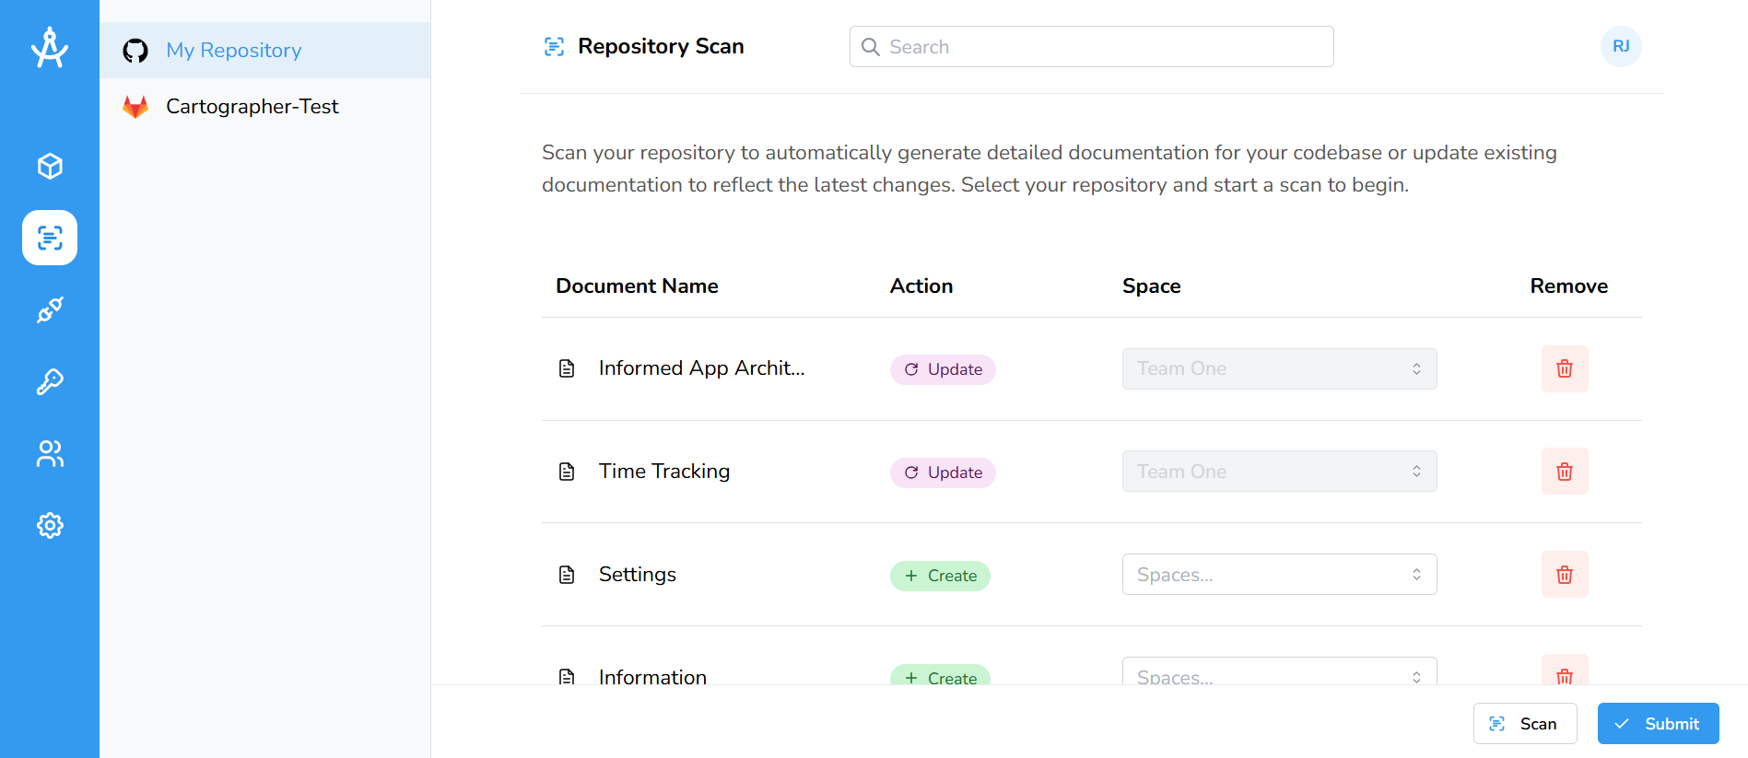Click document icon for Information row

tap(567, 676)
